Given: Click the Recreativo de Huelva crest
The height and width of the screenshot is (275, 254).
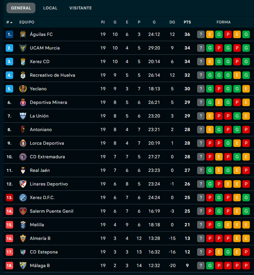Looking at the screenshot, I should pos(23,75).
